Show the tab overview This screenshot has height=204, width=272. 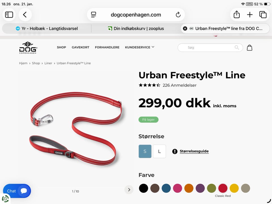click(263, 14)
